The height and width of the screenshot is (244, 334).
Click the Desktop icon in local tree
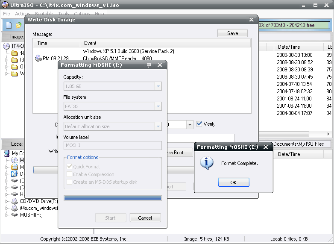coord(14,173)
